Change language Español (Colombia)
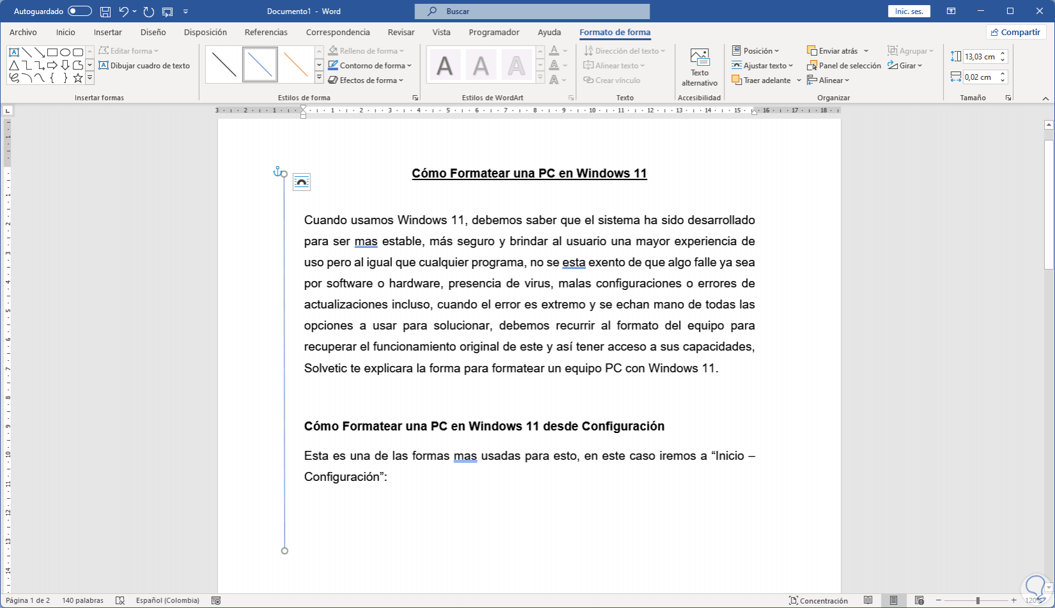The image size is (1055, 608). coord(168,600)
